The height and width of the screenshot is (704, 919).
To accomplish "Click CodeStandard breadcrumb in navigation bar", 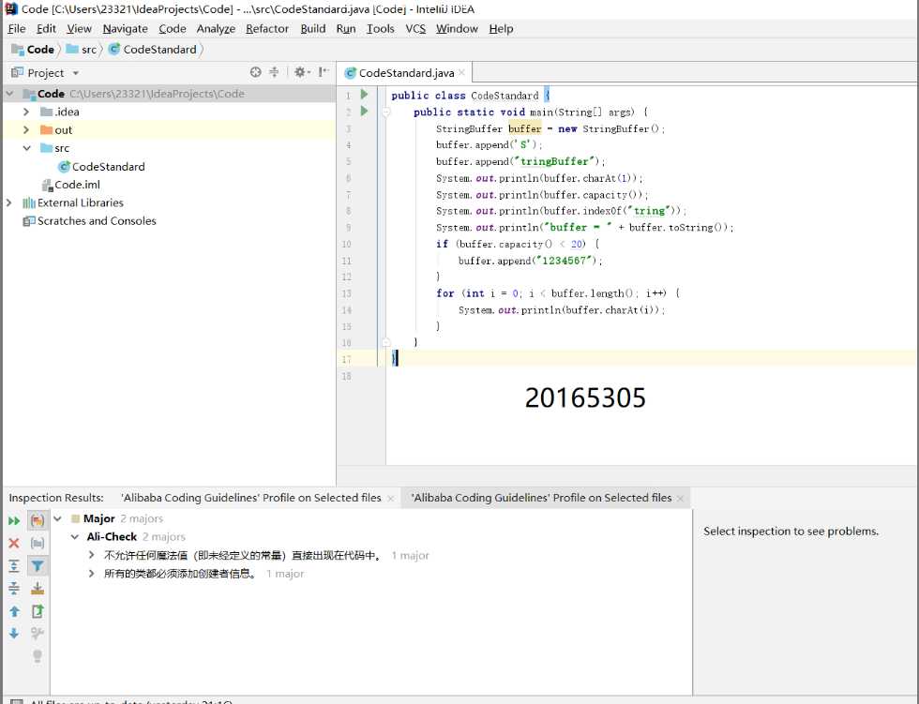I will tap(153, 50).
